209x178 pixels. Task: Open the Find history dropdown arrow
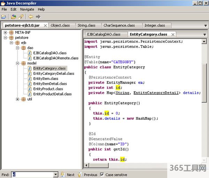pyautogui.click(x=56, y=175)
